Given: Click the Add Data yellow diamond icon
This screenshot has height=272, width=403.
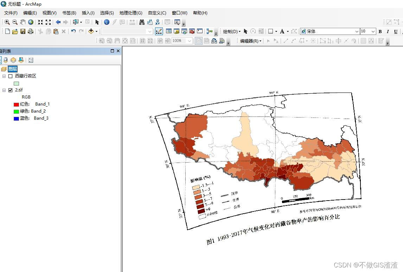Looking at the screenshot, I should (x=91, y=31).
